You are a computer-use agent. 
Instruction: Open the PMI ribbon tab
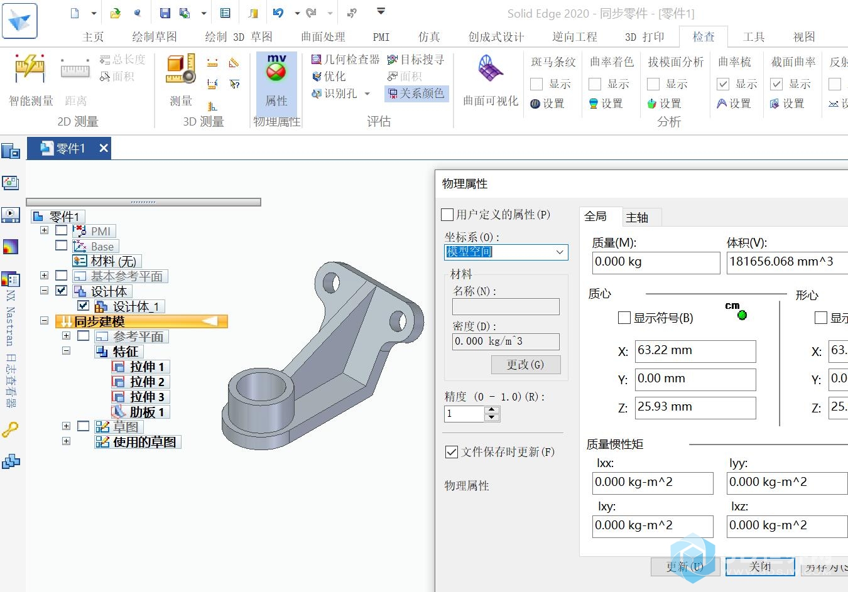click(381, 37)
